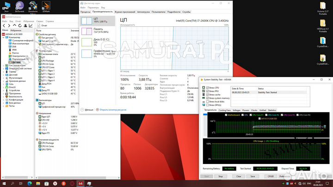333x187 pixels.
Task: Click AIDA64 user icon in toolbar
Action: click(x=25, y=26)
